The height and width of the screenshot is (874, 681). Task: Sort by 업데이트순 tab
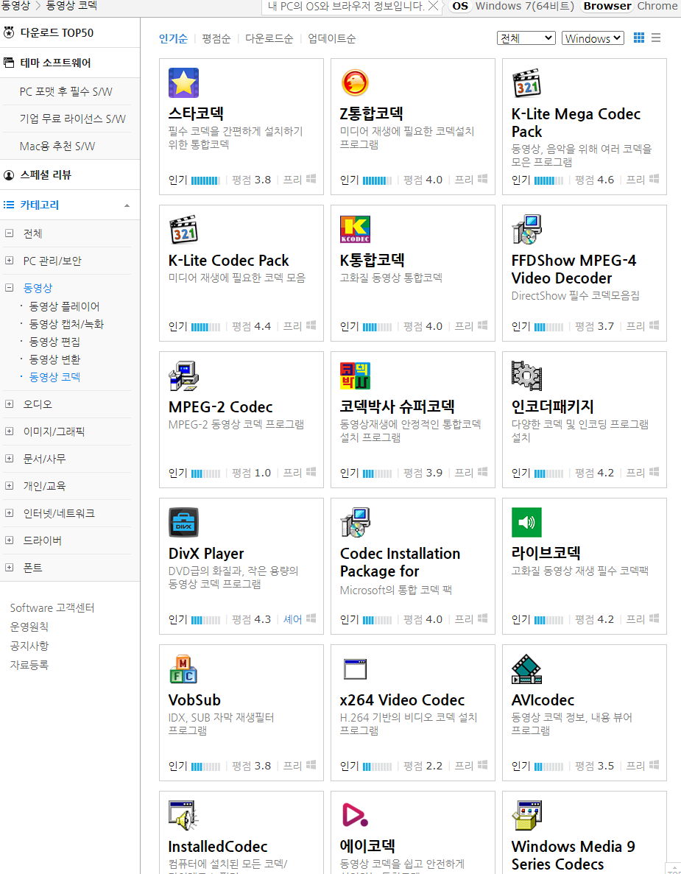pos(331,38)
